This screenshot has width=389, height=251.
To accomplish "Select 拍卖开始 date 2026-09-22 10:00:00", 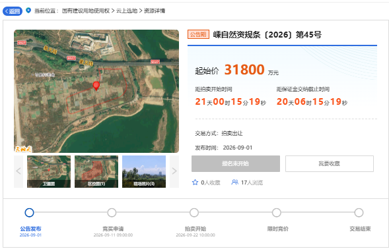I will point(195,235).
